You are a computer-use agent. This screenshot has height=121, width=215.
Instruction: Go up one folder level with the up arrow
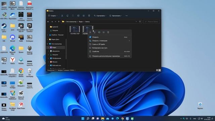click(x=59, y=22)
